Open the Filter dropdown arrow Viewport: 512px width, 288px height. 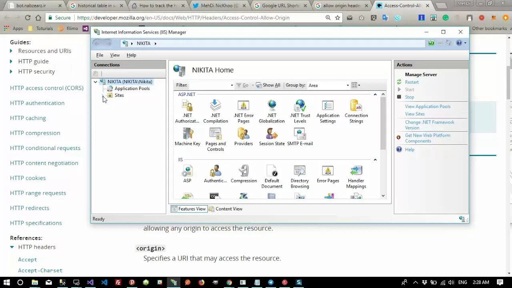[x=232, y=85]
